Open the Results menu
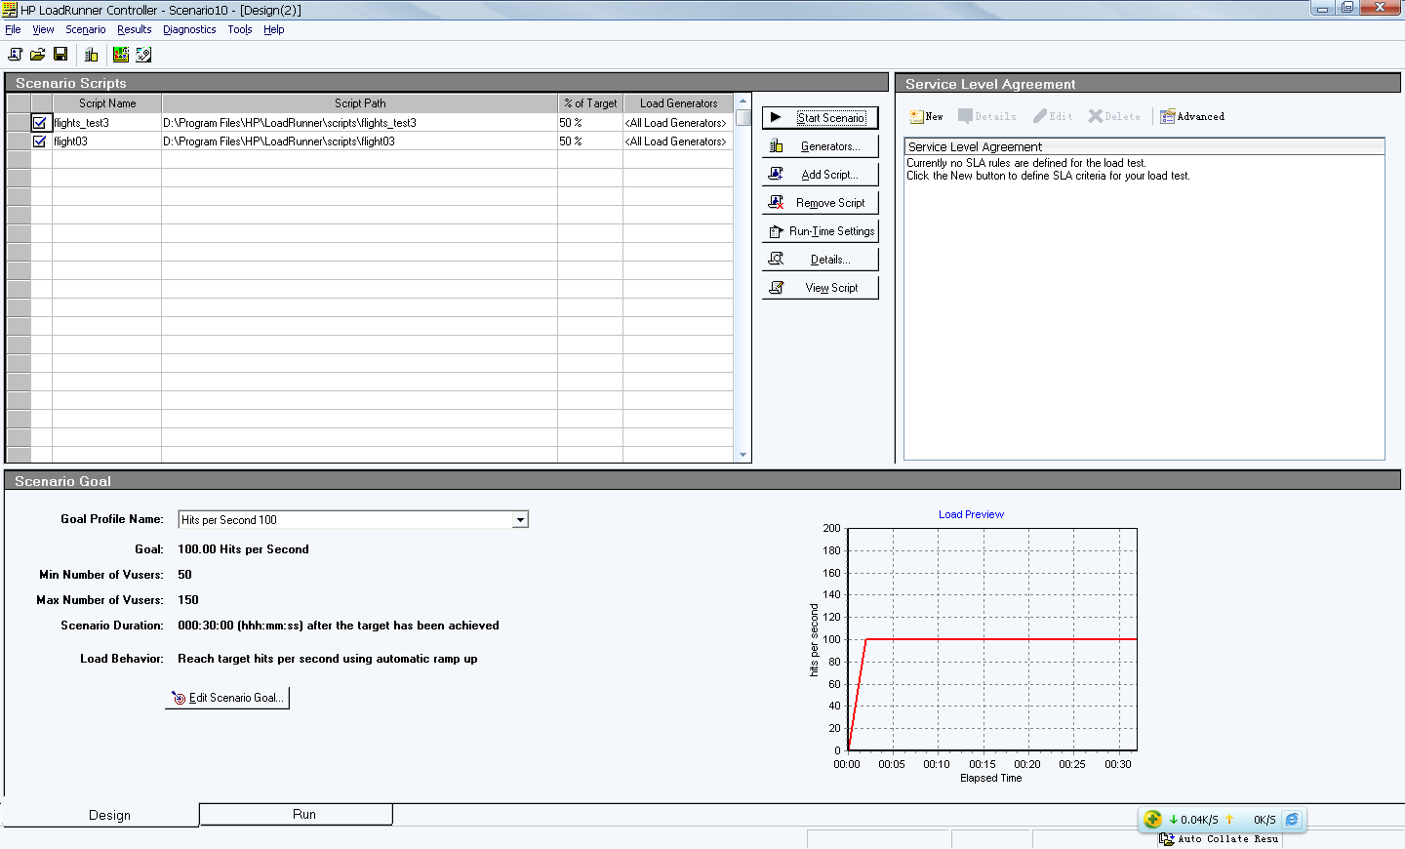This screenshot has height=849, width=1405. click(x=135, y=29)
